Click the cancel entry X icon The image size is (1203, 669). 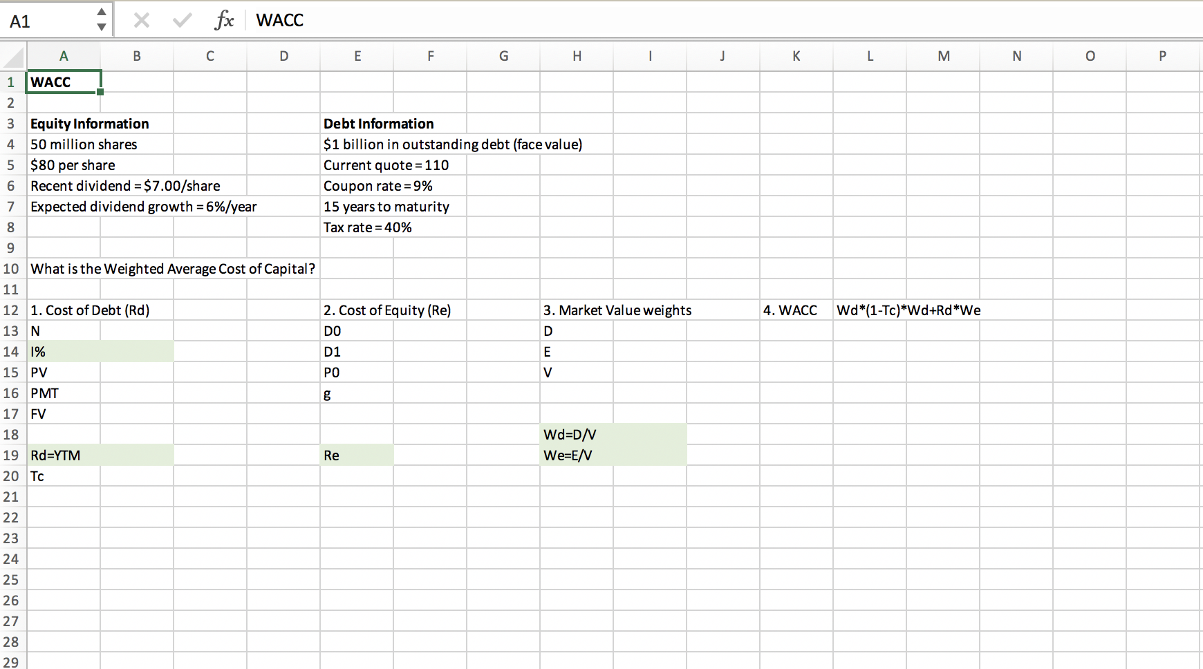click(142, 21)
